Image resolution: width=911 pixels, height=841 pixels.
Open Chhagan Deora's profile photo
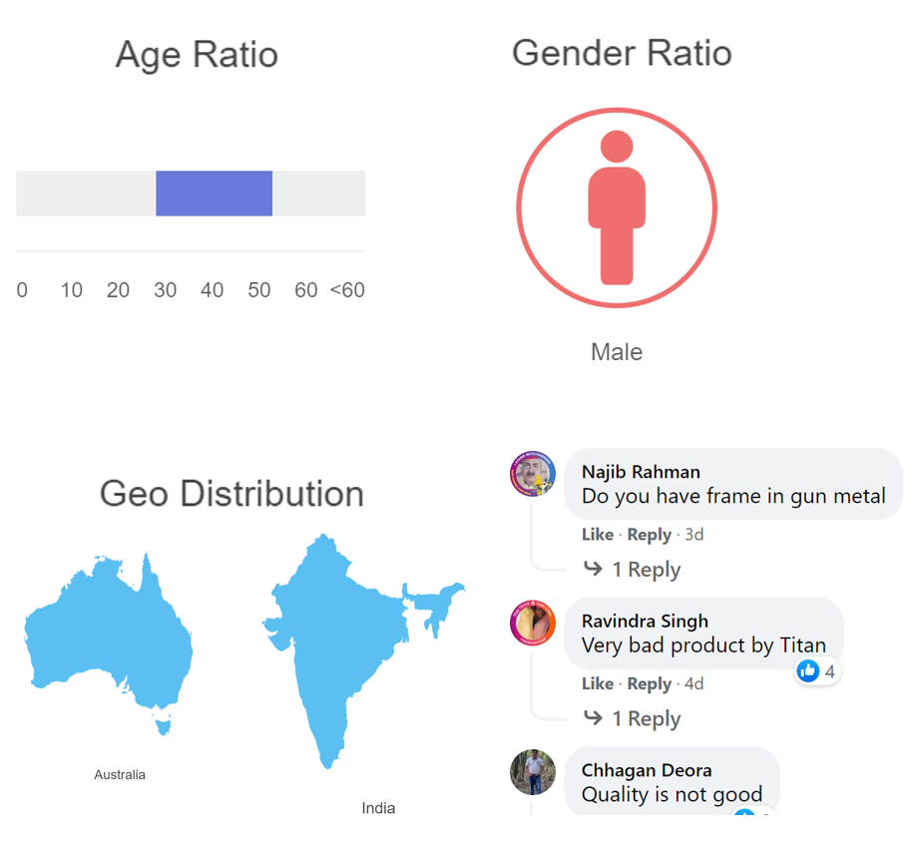533,772
